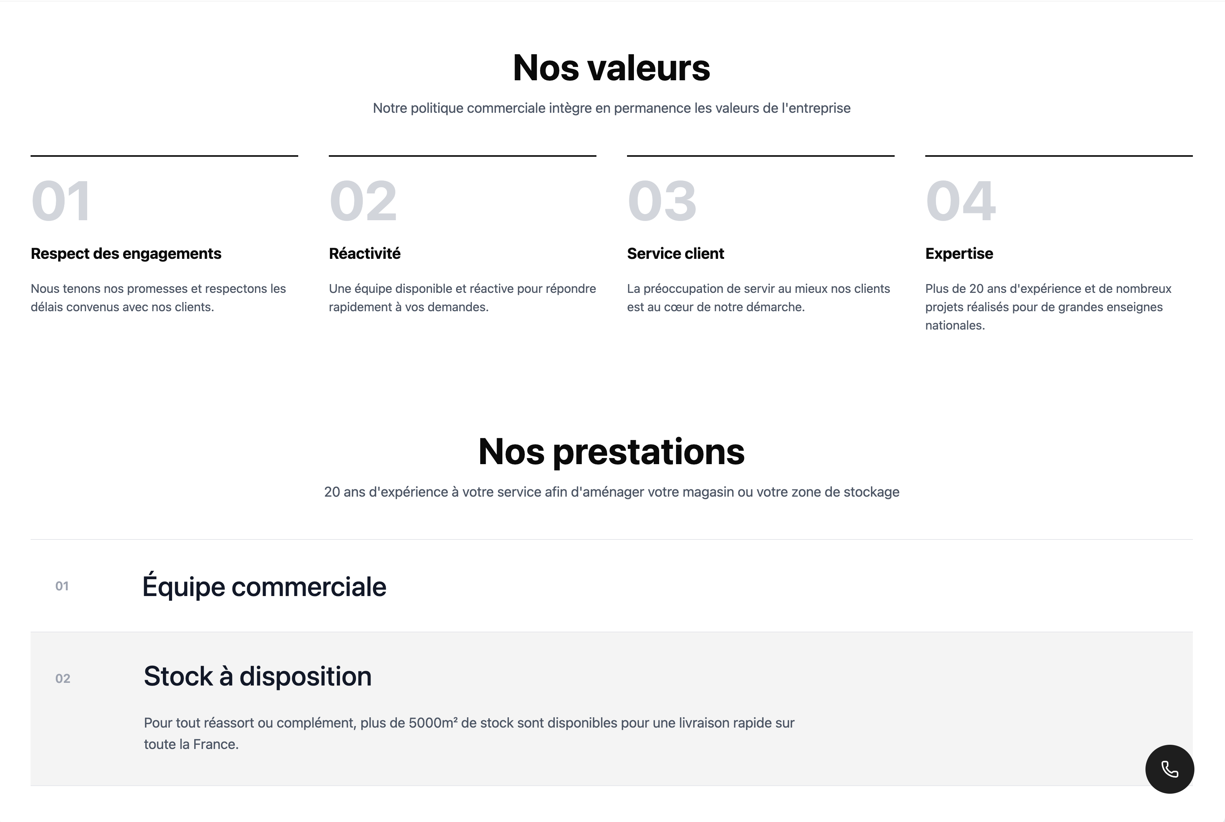Click the Nos valeurs subtitle about politique commerciale

click(x=611, y=108)
